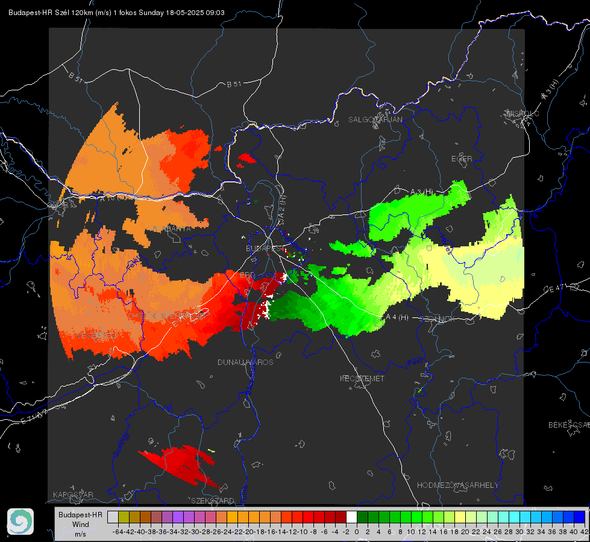Click the 'A 2 (H)' road label

click(282, 207)
